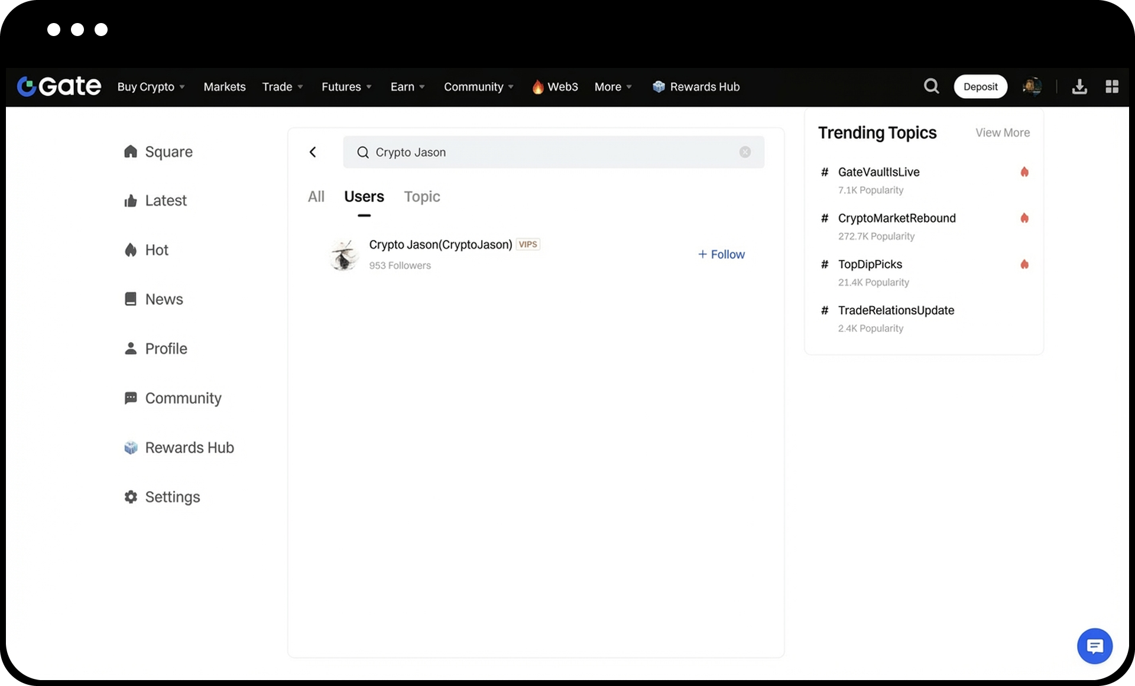Open the apps grid icon
This screenshot has width=1135, height=686.
(1112, 87)
